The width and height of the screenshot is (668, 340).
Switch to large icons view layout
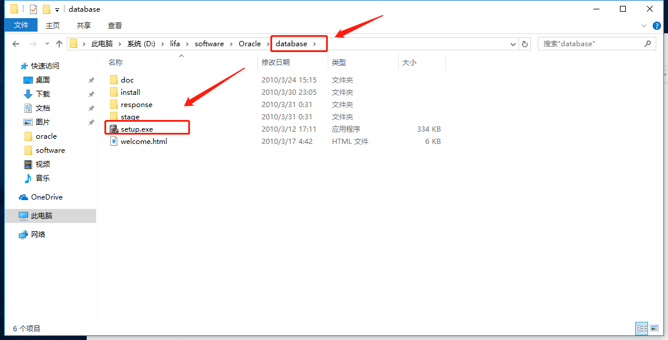tap(655, 328)
